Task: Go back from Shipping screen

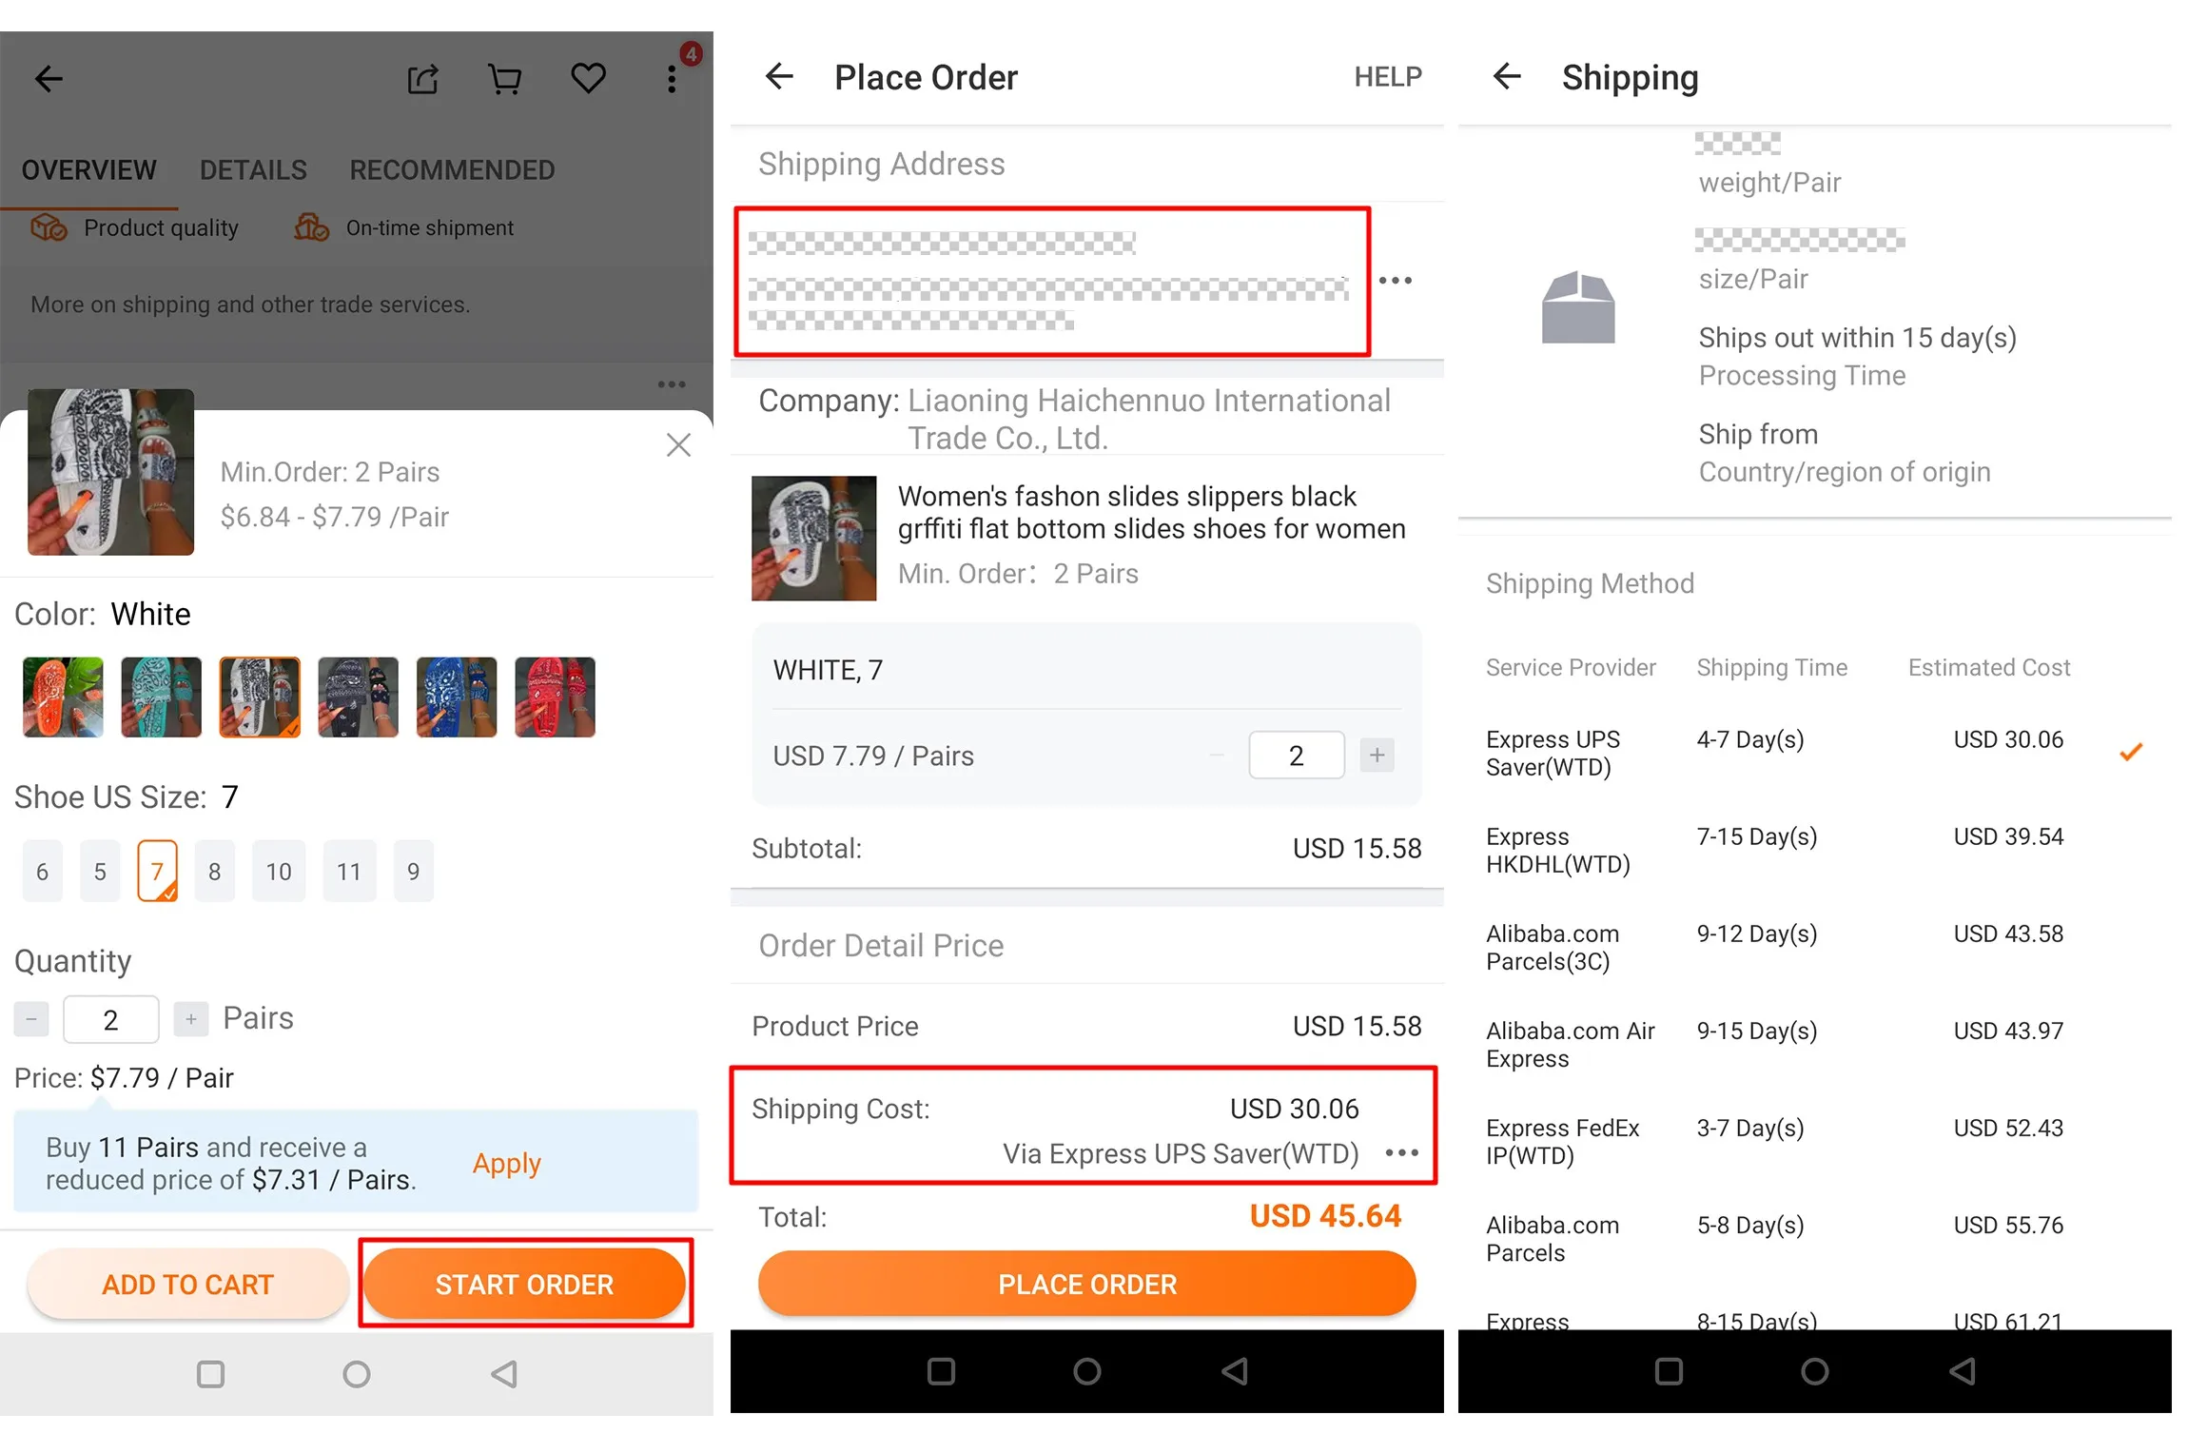Action: coord(1507,76)
